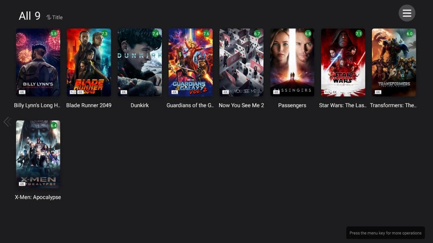
Task: Click the 4K badge on X-Men poster
Action: 22,184
